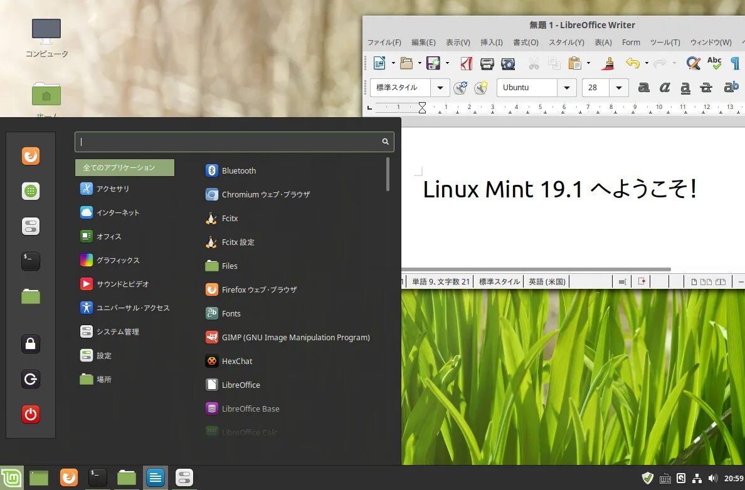Viewport: 745px width, 490px height.
Task: Open Find and Replace in Writer
Action: pyautogui.click(x=693, y=63)
